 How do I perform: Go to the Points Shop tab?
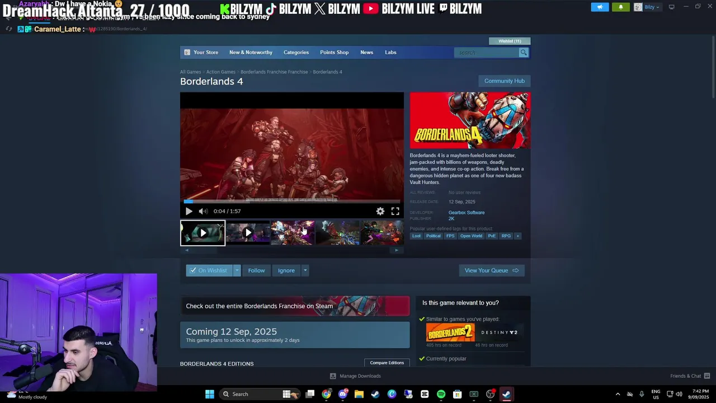click(334, 52)
